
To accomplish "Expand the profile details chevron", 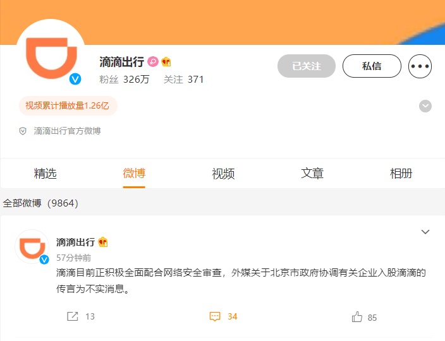I will pyautogui.click(x=425, y=106).
